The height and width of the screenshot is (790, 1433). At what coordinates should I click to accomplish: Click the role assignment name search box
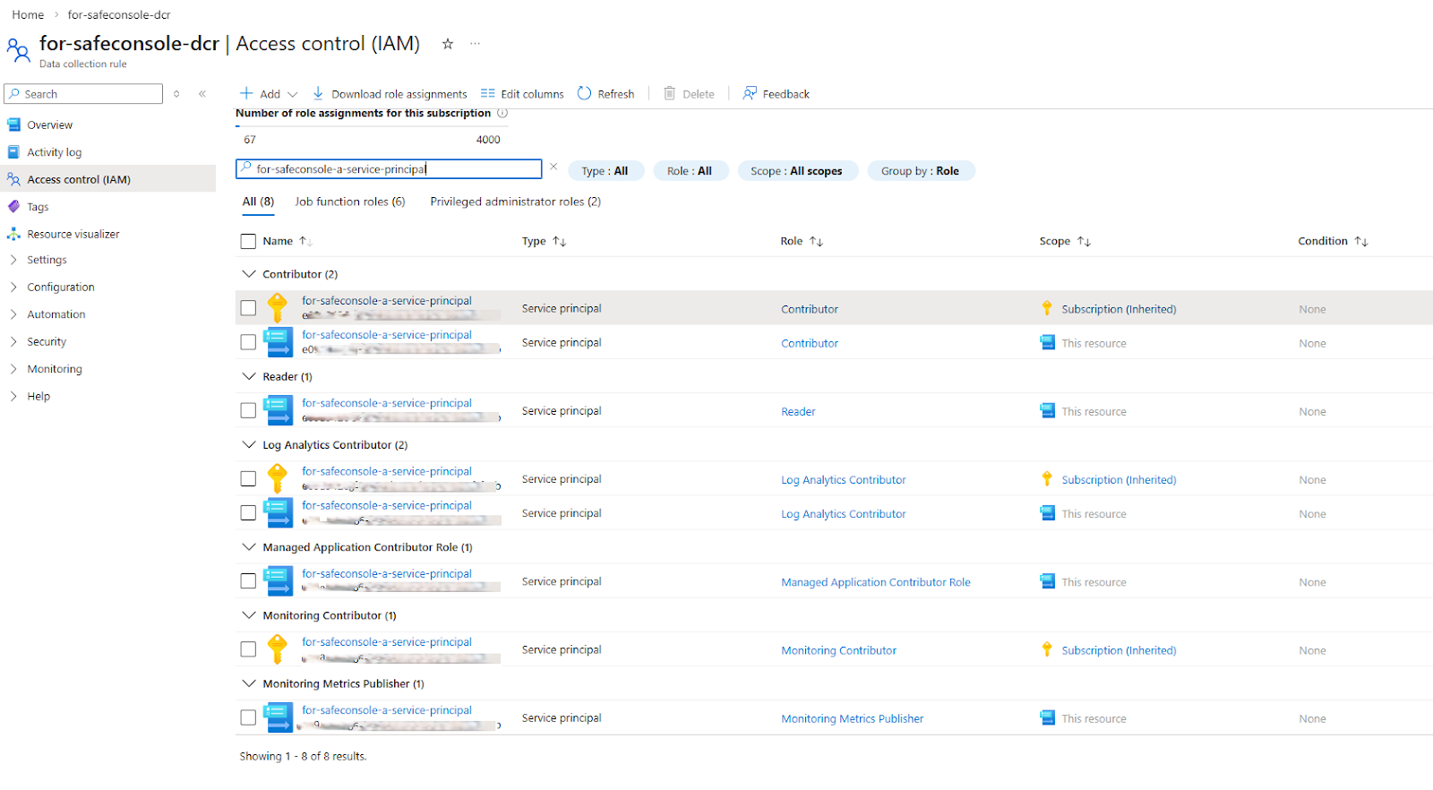tap(389, 168)
